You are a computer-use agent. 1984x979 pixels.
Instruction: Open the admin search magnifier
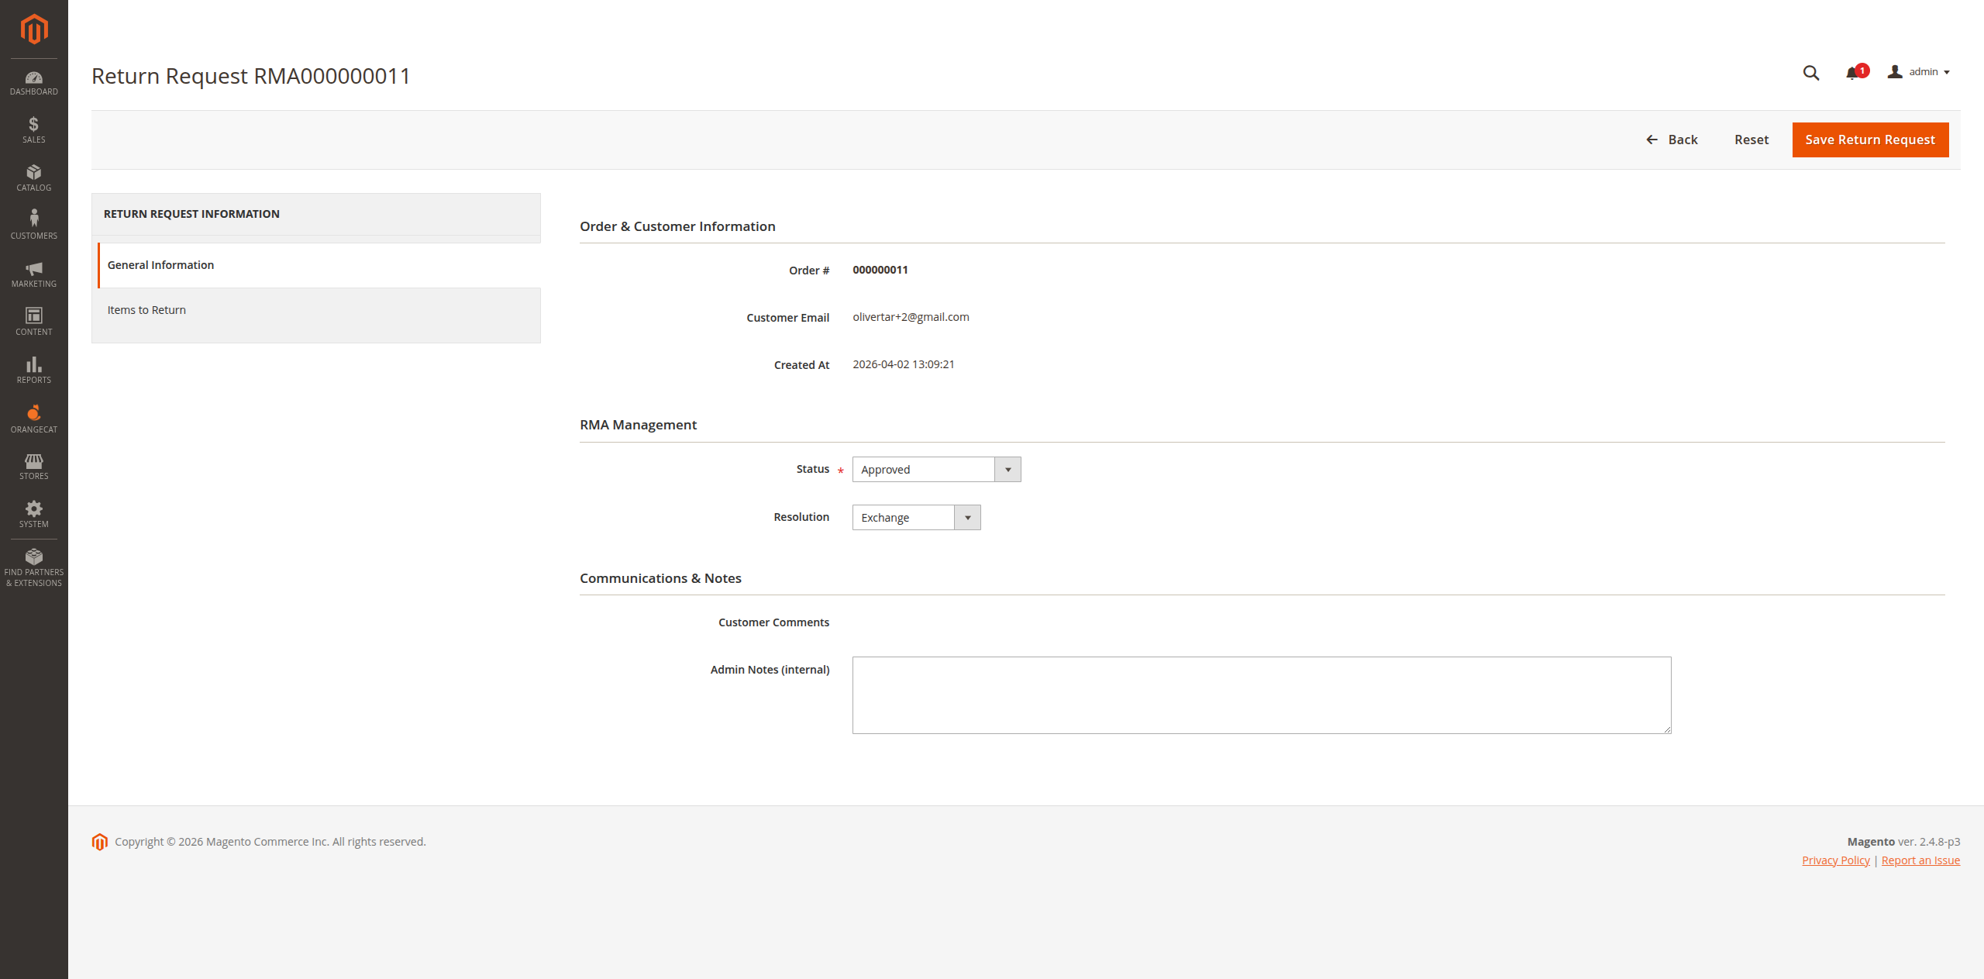tap(1811, 72)
